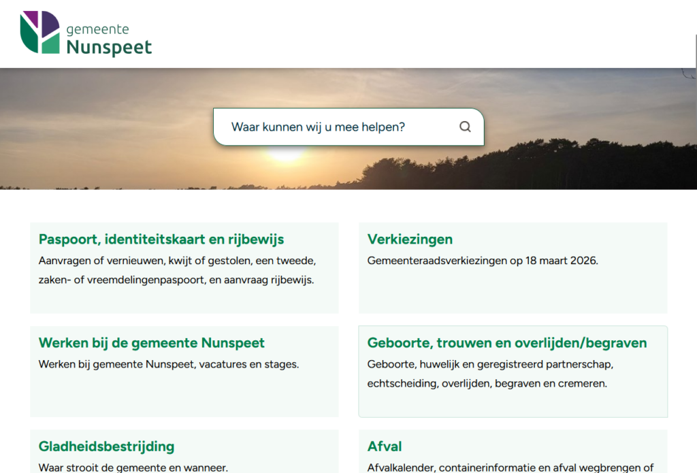Focus the 'Waar kunnen wij u mee helpen?' field
The height and width of the screenshot is (473, 697).
(x=334, y=127)
